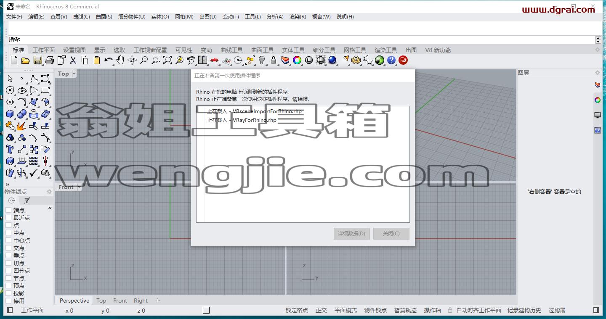Select the Rectangle tool in the sidebar

pos(45,90)
